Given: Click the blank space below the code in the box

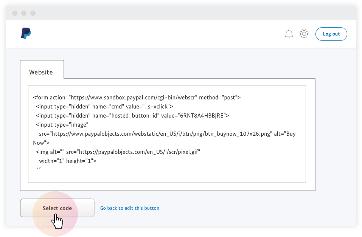Looking at the screenshot, I should pyautogui.click(x=166, y=176).
